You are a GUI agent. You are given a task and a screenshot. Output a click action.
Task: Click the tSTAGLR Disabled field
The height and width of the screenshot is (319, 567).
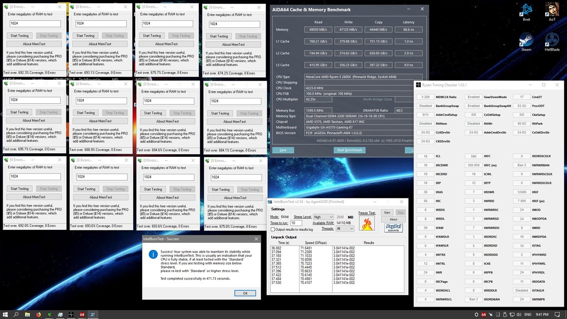[522, 290]
